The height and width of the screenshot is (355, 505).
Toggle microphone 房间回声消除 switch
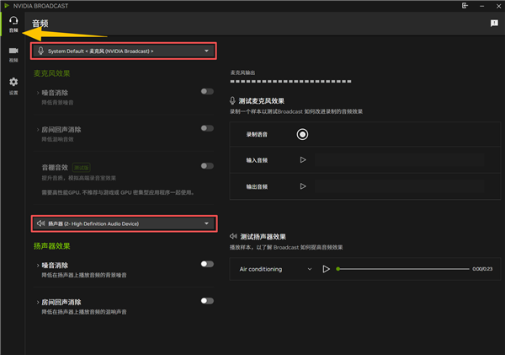point(206,128)
